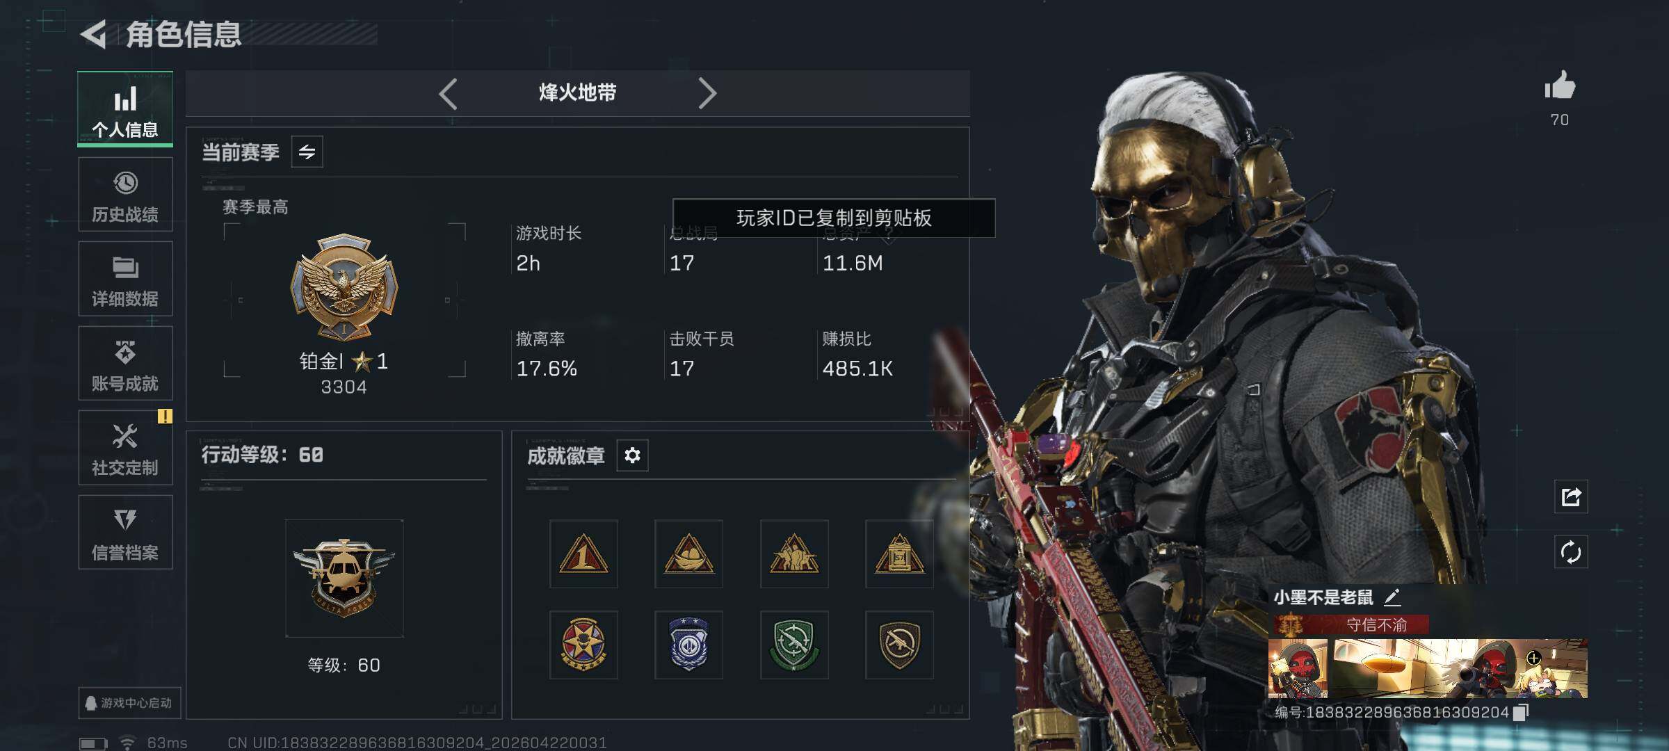Go back using the arrow beside 角色信息

click(x=93, y=34)
